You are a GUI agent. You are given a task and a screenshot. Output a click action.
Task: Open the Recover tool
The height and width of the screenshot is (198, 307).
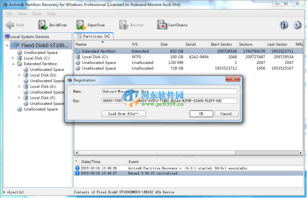[131, 25]
